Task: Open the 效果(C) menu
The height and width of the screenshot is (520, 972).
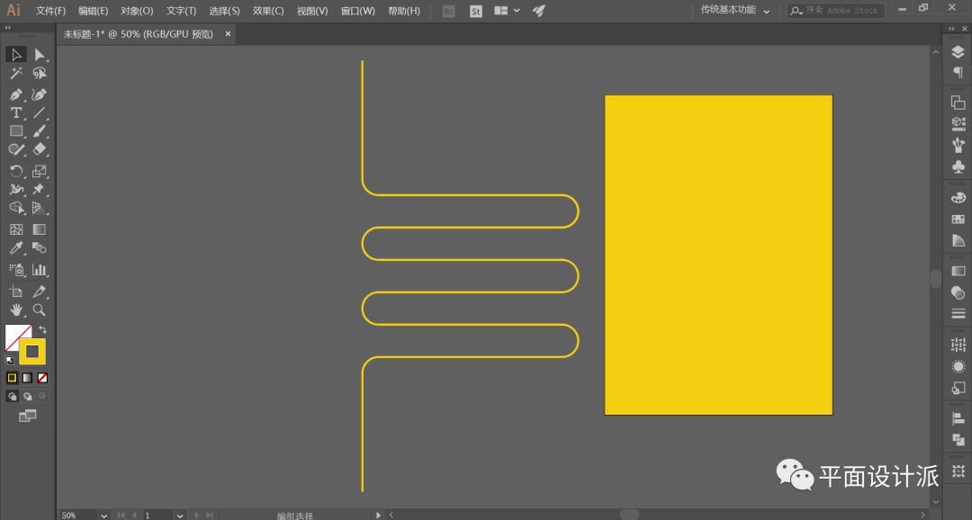Action: pos(267,11)
